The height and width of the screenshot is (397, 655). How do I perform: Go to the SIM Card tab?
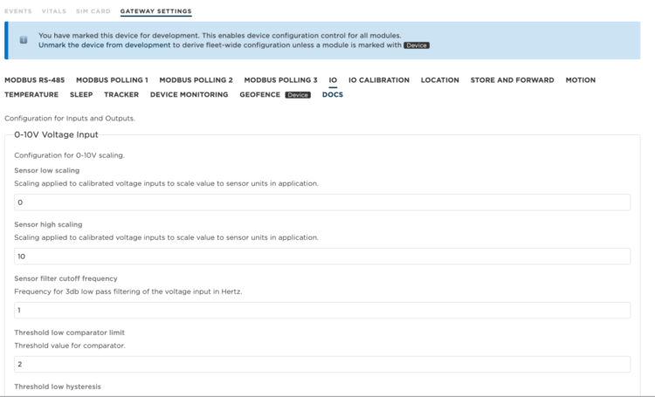pyautogui.click(x=95, y=11)
